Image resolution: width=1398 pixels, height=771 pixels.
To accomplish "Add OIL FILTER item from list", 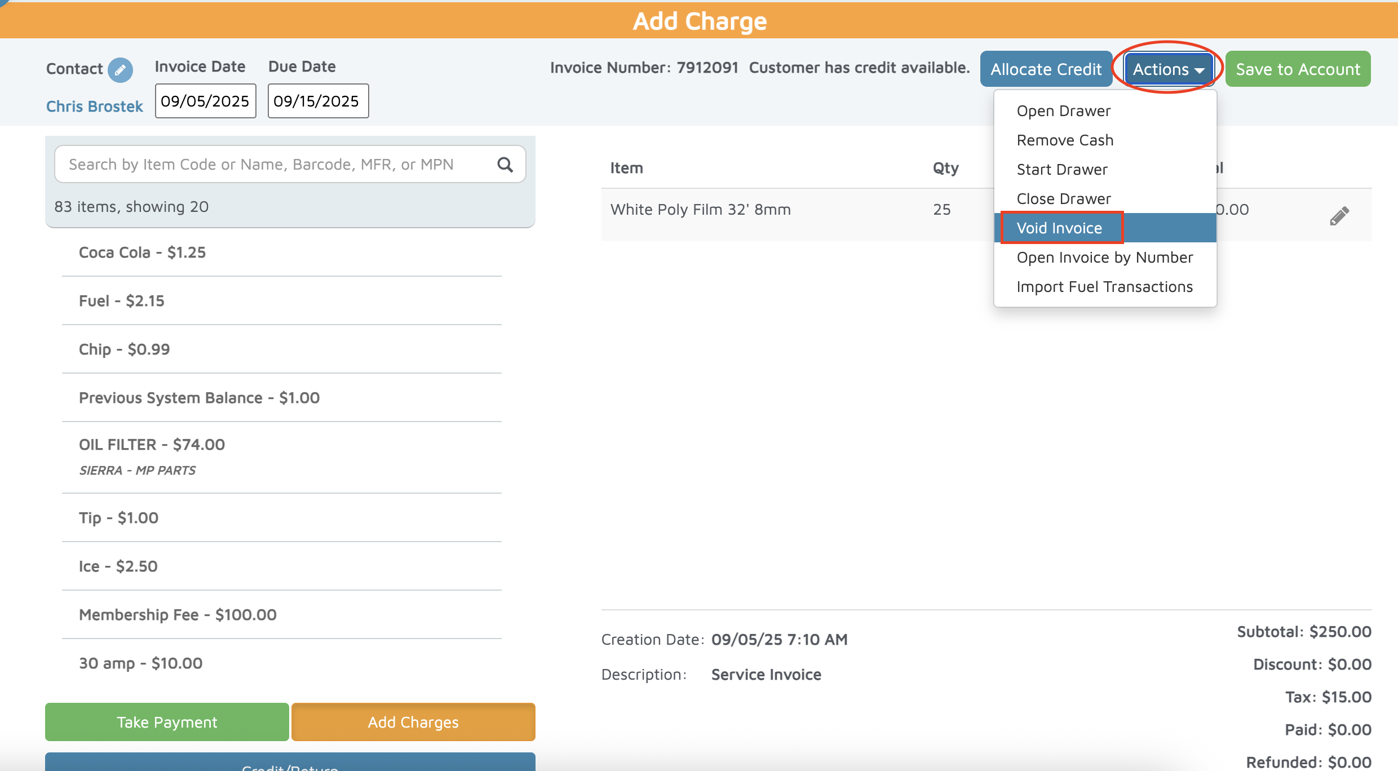I will click(152, 445).
